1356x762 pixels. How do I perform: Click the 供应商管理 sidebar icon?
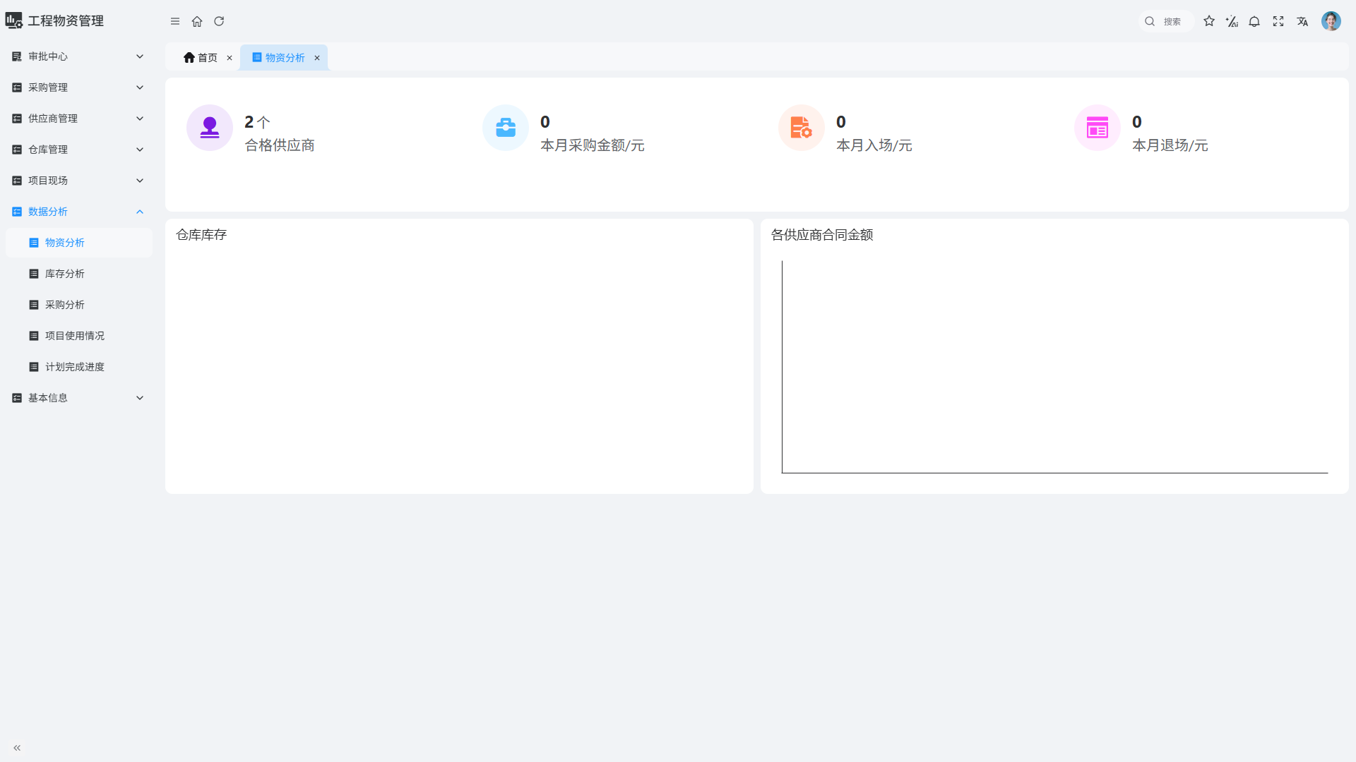click(17, 119)
